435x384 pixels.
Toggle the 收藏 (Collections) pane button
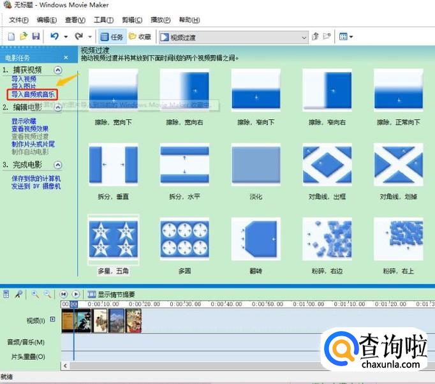coord(140,37)
